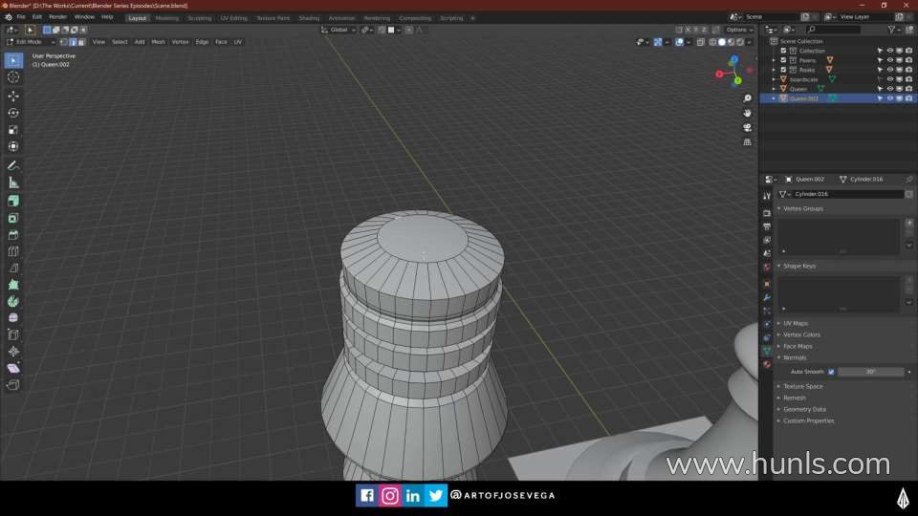Click the pan view hand icon

pos(747,113)
